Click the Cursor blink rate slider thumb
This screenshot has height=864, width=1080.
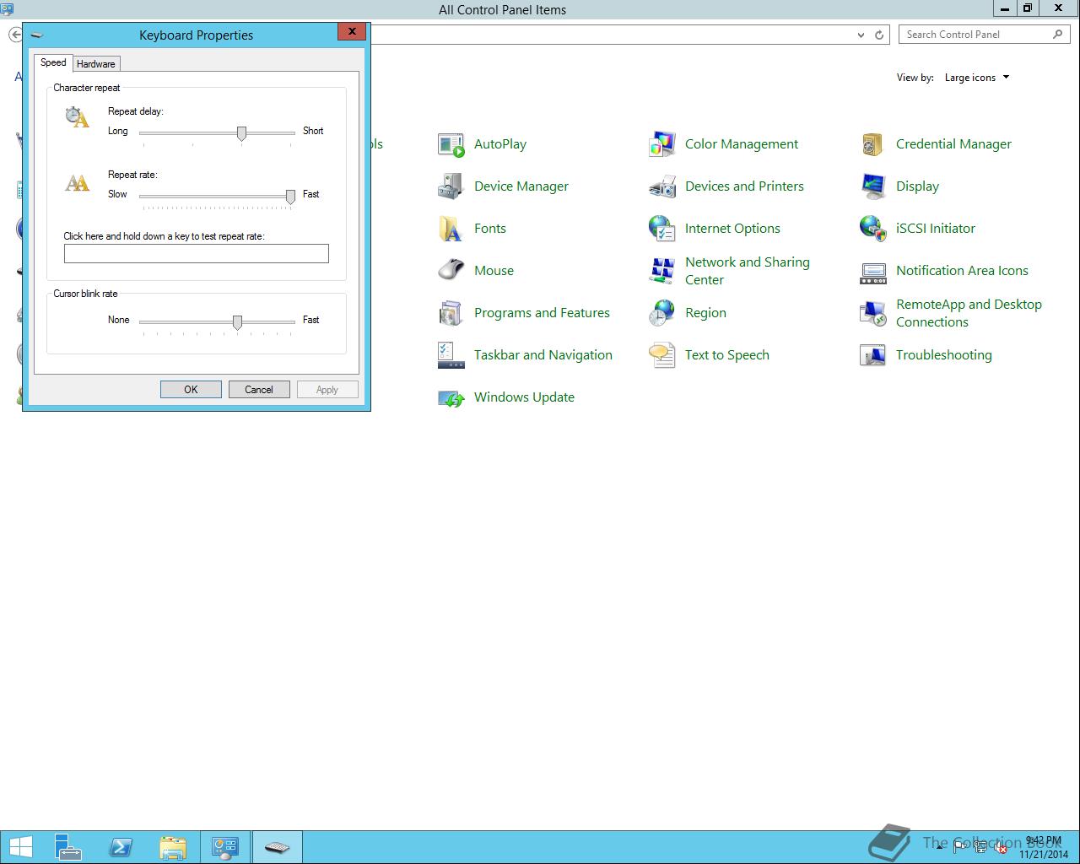click(x=237, y=322)
